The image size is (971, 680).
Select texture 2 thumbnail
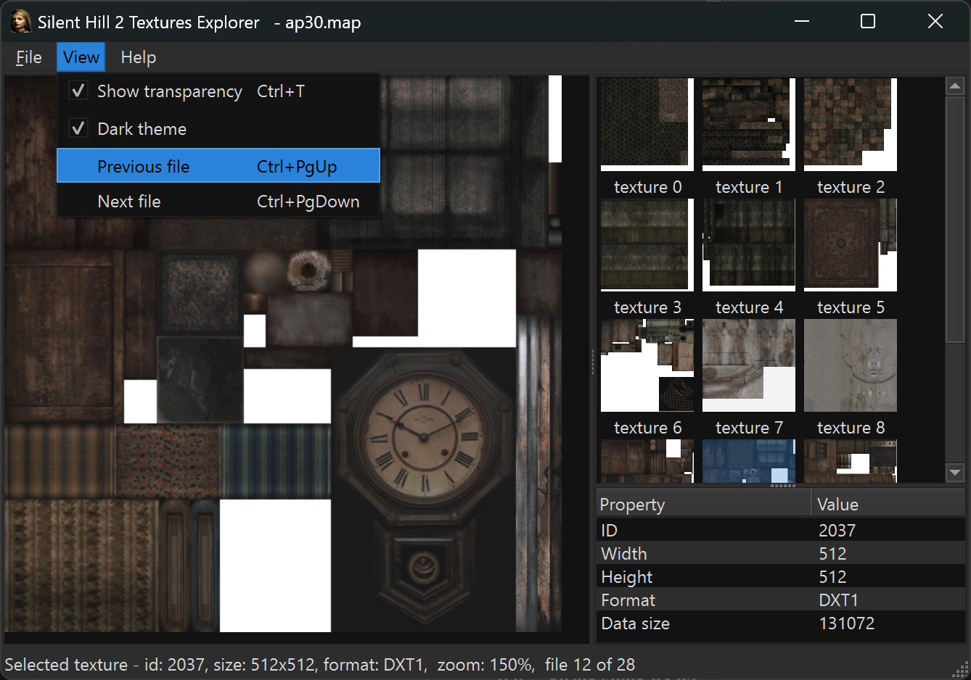[x=851, y=125]
